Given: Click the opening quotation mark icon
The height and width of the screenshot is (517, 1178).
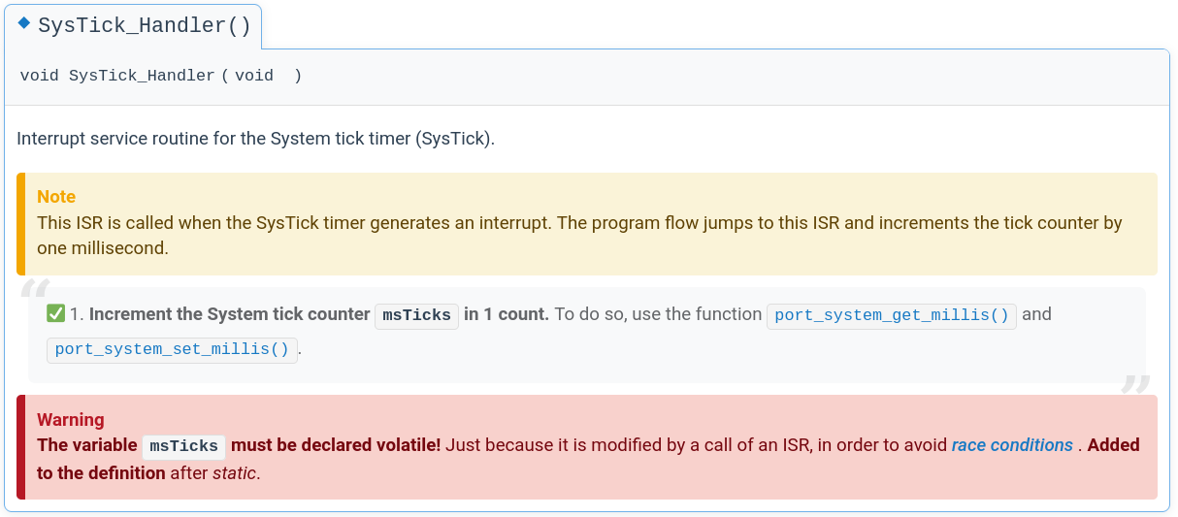Looking at the screenshot, I should (x=35, y=291).
